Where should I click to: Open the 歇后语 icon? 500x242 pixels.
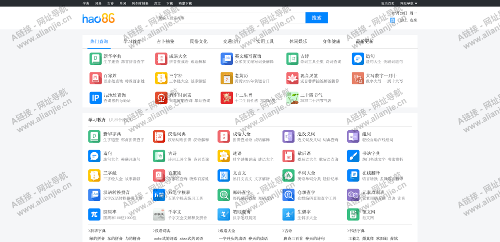pos(288,156)
